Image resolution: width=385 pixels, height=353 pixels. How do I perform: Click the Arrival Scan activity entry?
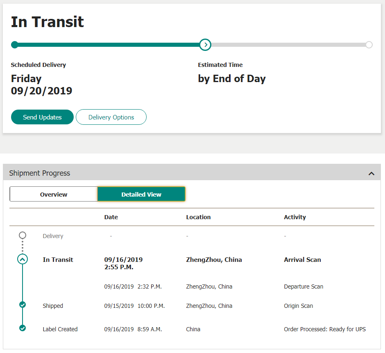302,260
